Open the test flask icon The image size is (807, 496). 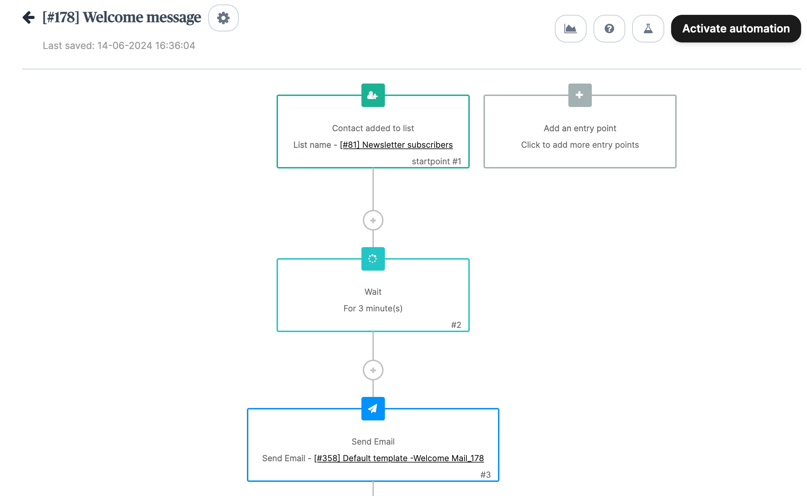point(648,29)
